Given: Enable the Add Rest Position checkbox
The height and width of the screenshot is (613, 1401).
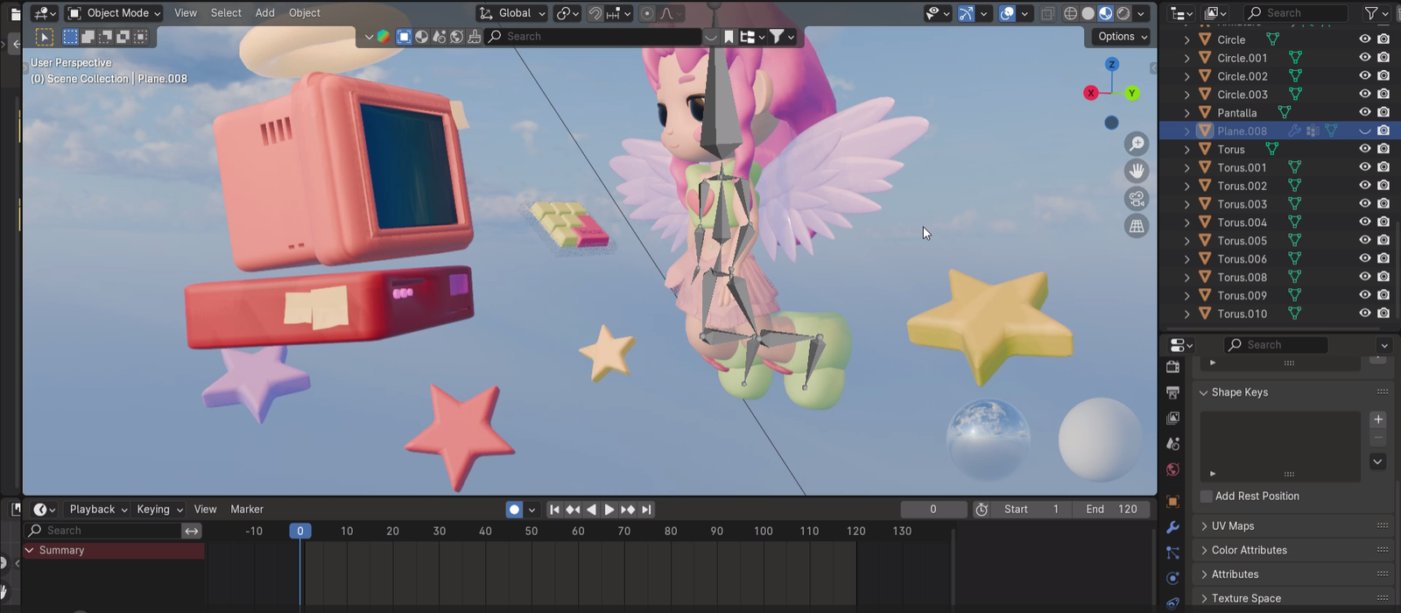Looking at the screenshot, I should [x=1207, y=497].
